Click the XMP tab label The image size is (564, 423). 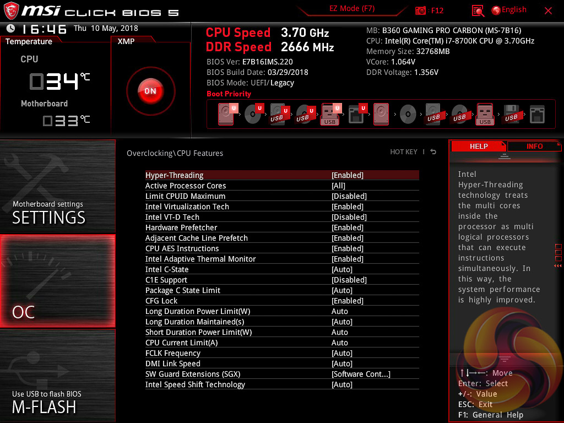click(x=126, y=41)
